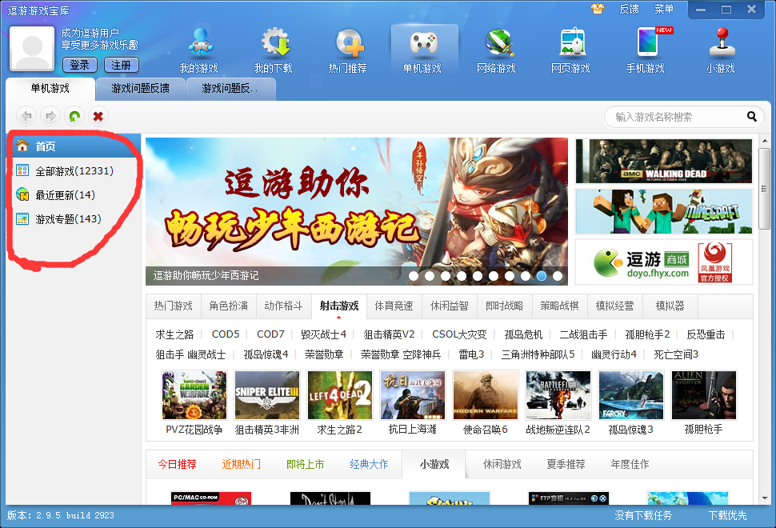The image size is (776, 528).
Task: Open 战地叛逆连队2 game thumbnail
Action: [558, 395]
